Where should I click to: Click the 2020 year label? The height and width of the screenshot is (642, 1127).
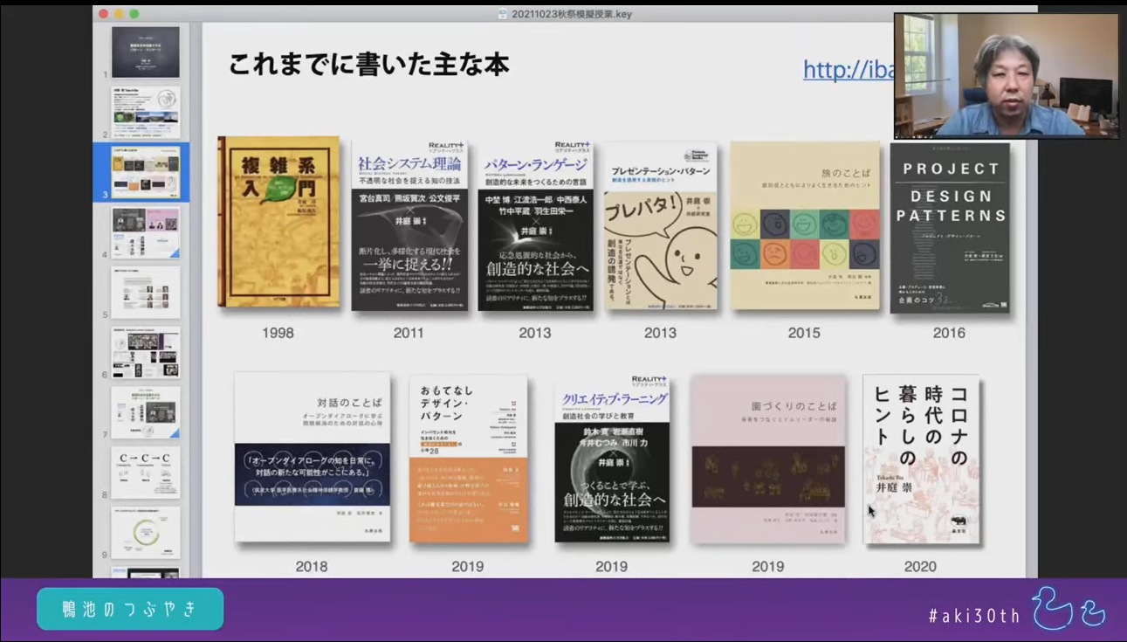coord(921,566)
